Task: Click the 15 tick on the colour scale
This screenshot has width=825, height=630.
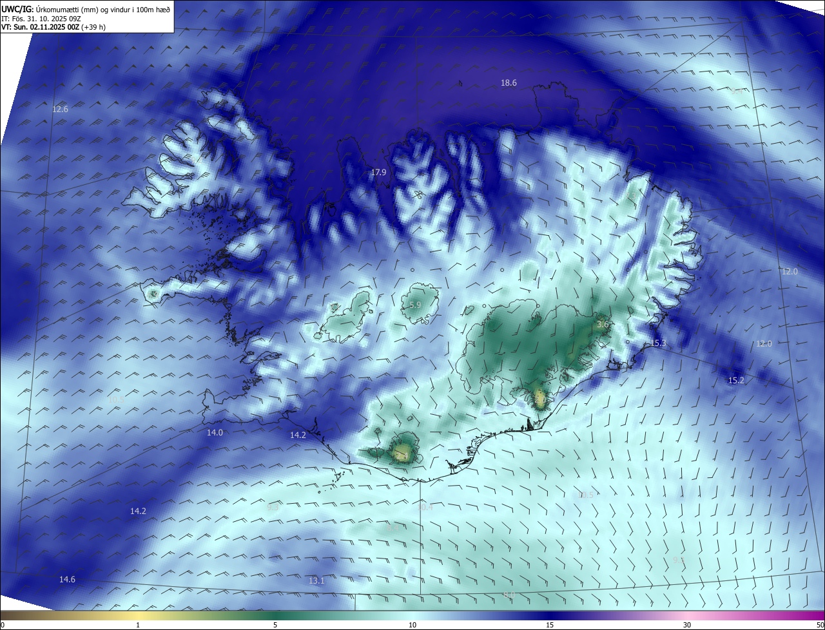Action: click(x=550, y=625)
